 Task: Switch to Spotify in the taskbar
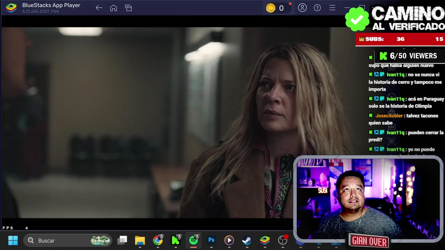point(194,240)
